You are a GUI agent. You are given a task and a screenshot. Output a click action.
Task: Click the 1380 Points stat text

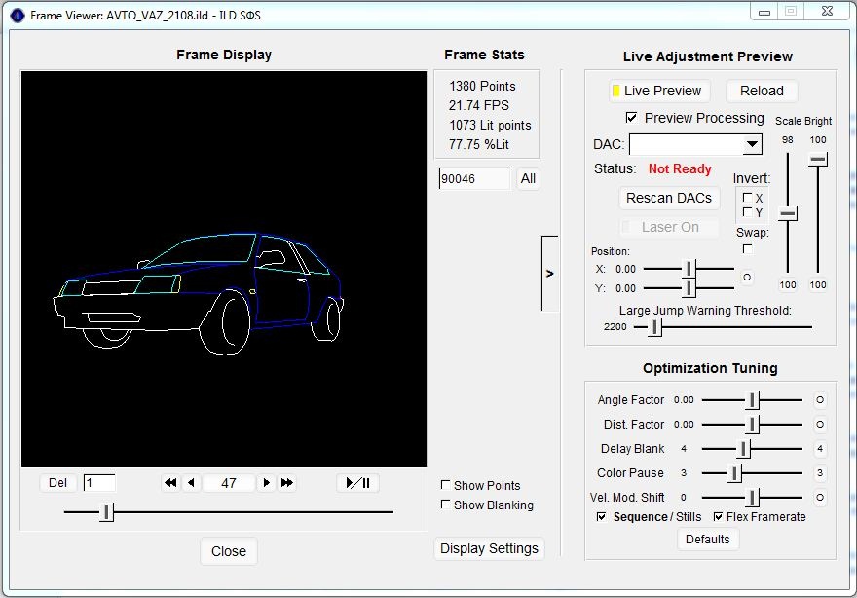point(482,86)
